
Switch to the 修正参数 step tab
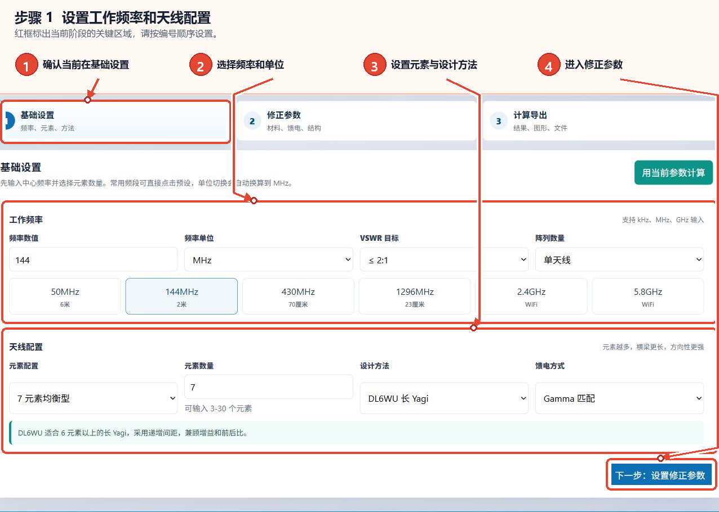[356, 121]
